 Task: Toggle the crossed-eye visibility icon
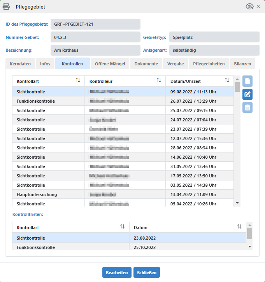(250, 7)
